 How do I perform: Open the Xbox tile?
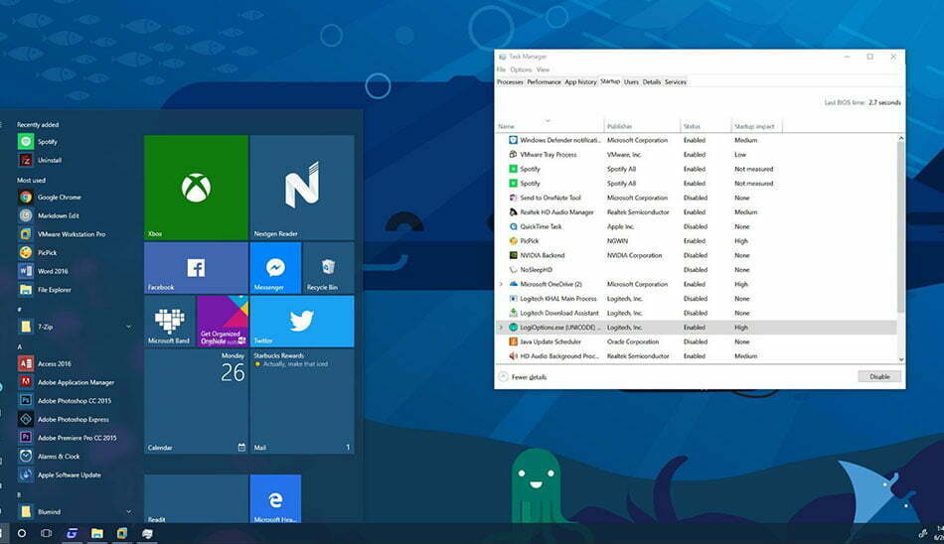pos(196,188)
